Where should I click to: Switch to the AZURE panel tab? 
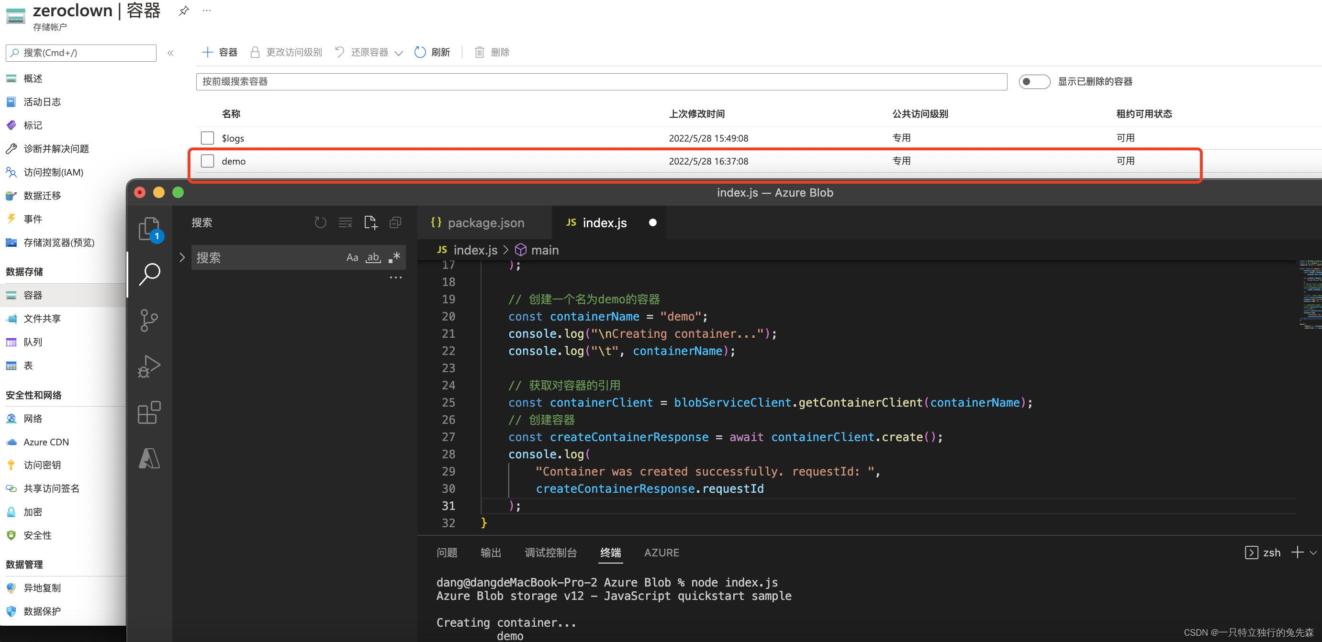661,553
